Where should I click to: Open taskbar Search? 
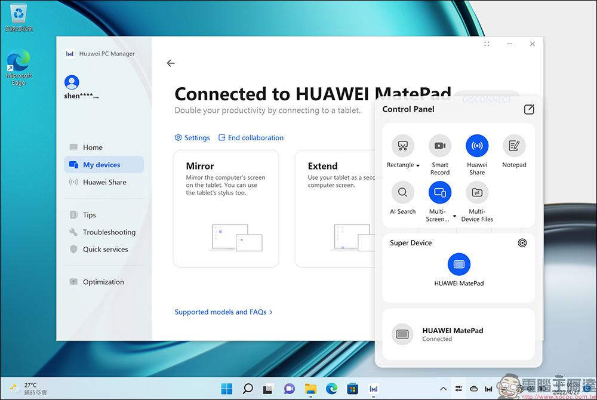(x=248, y=389)
